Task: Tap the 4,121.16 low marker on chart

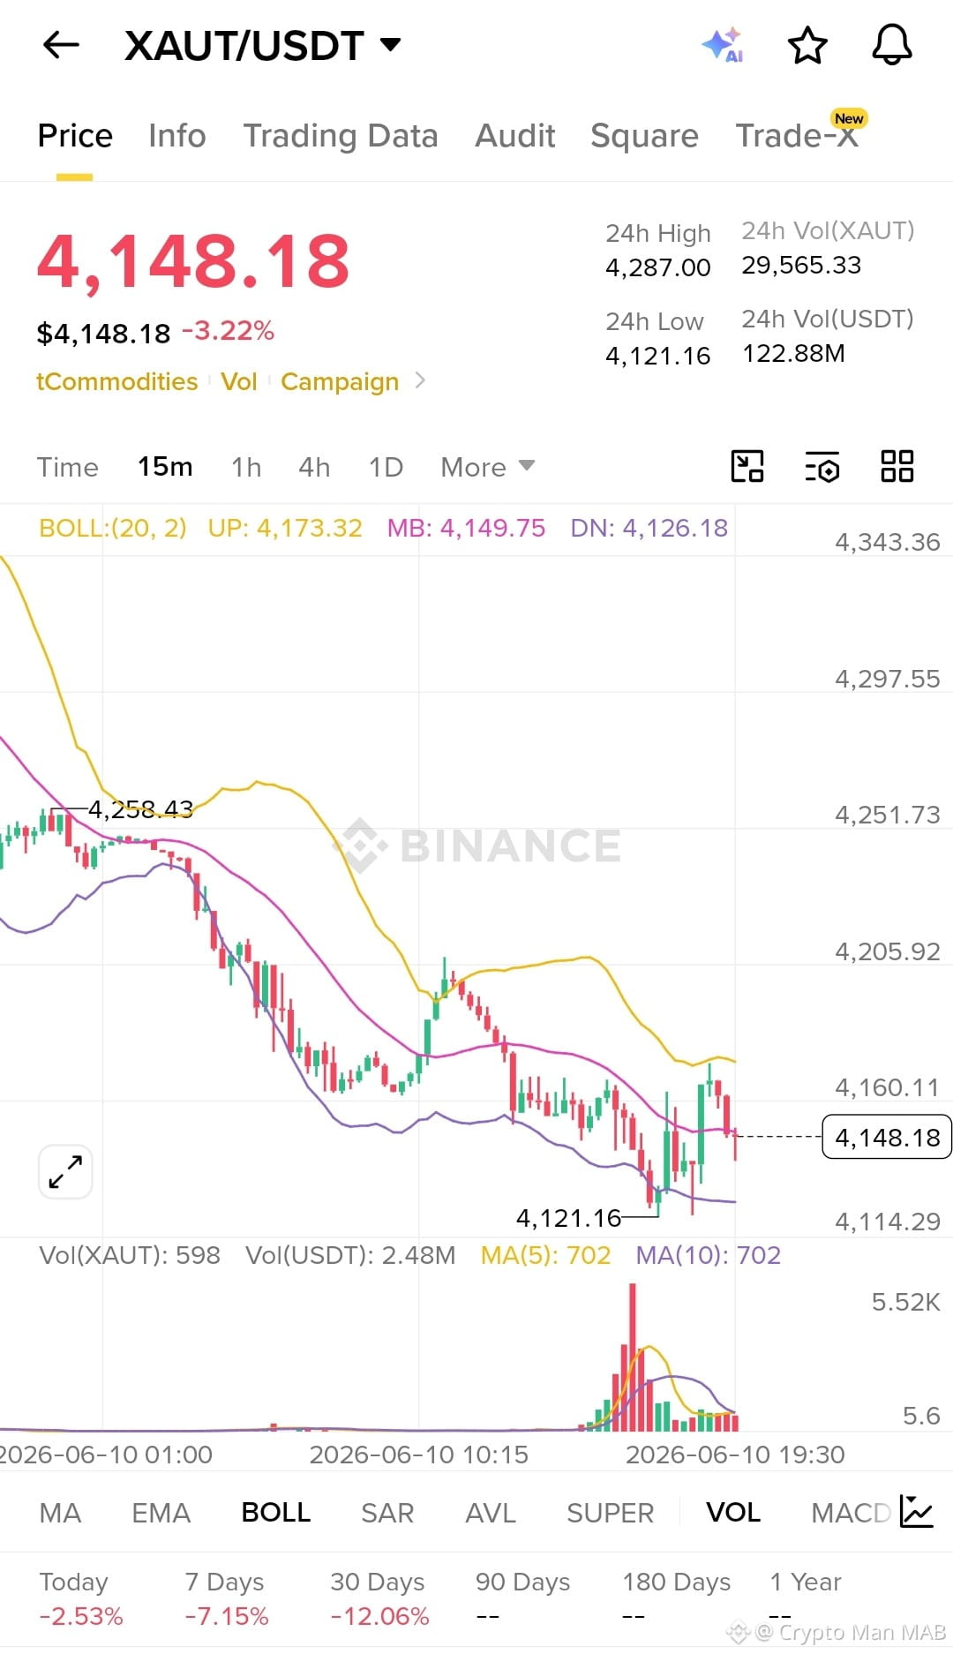Action: click(x=569, y=1218)
